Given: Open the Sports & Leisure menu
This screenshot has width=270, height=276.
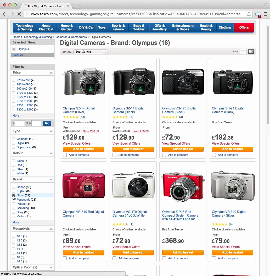Looking at the screenshot, I should 118,28.
